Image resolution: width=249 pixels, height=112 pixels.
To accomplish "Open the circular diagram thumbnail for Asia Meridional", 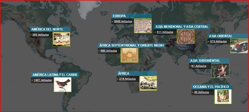I will click(185, 37).
